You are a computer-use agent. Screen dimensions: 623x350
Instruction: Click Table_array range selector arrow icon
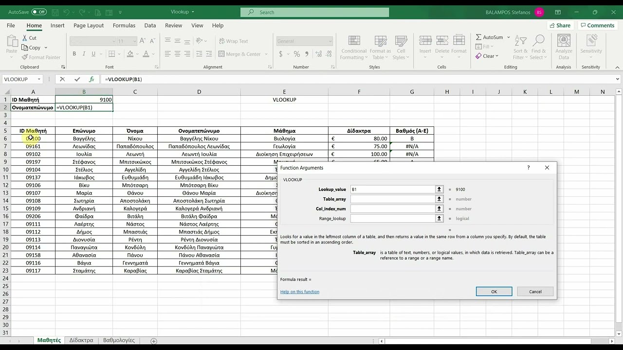[439, 199]
